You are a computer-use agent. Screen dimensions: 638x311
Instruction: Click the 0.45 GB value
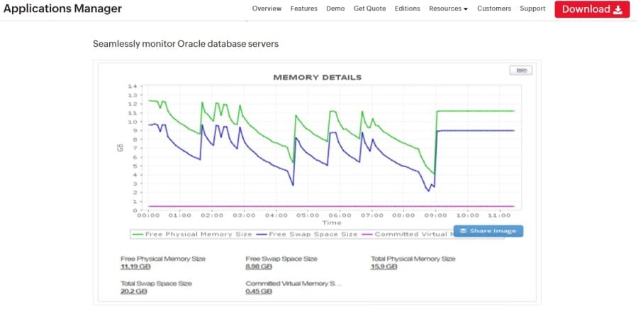click(259, 291)
